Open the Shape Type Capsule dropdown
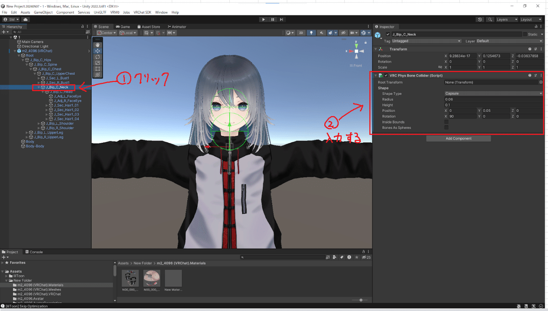Image resolution: width=548 pixels, height=311 pixels. pos(494,93)
